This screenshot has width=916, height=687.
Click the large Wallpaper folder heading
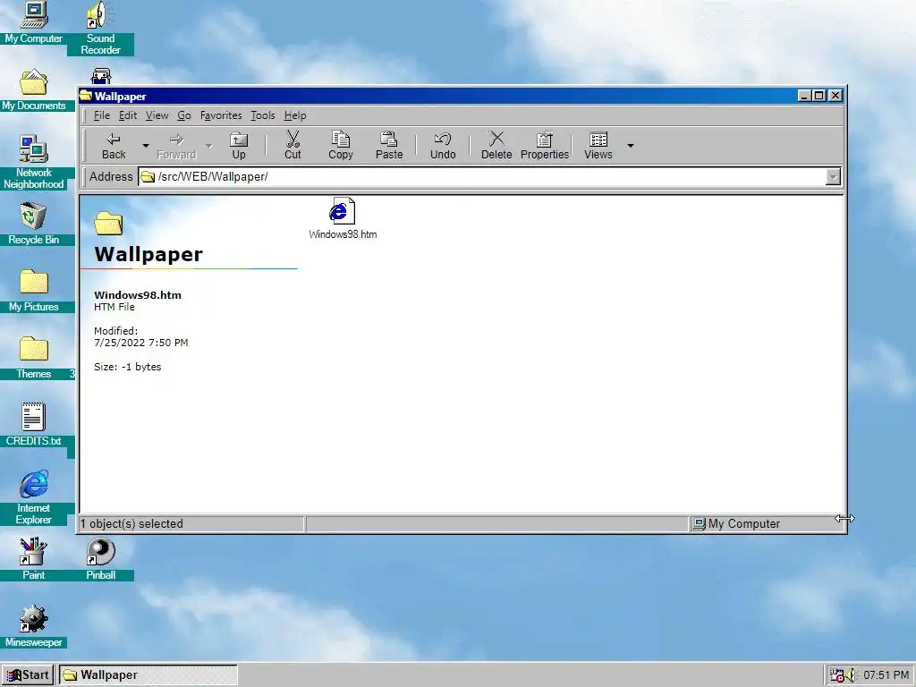point(148,254)
